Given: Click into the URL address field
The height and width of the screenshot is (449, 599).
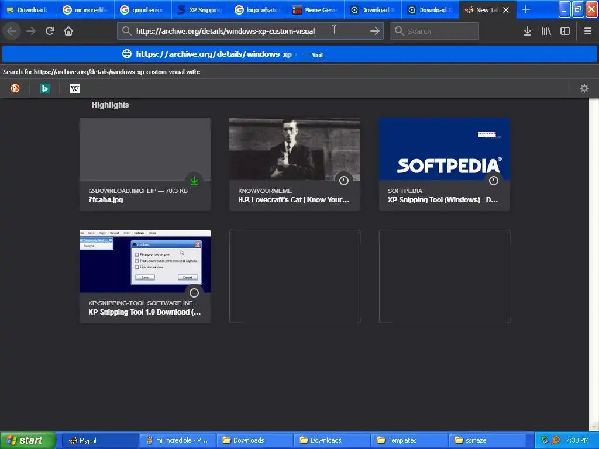Looking at the screenshot, I should pyautogui.click(x=250, y=31).
